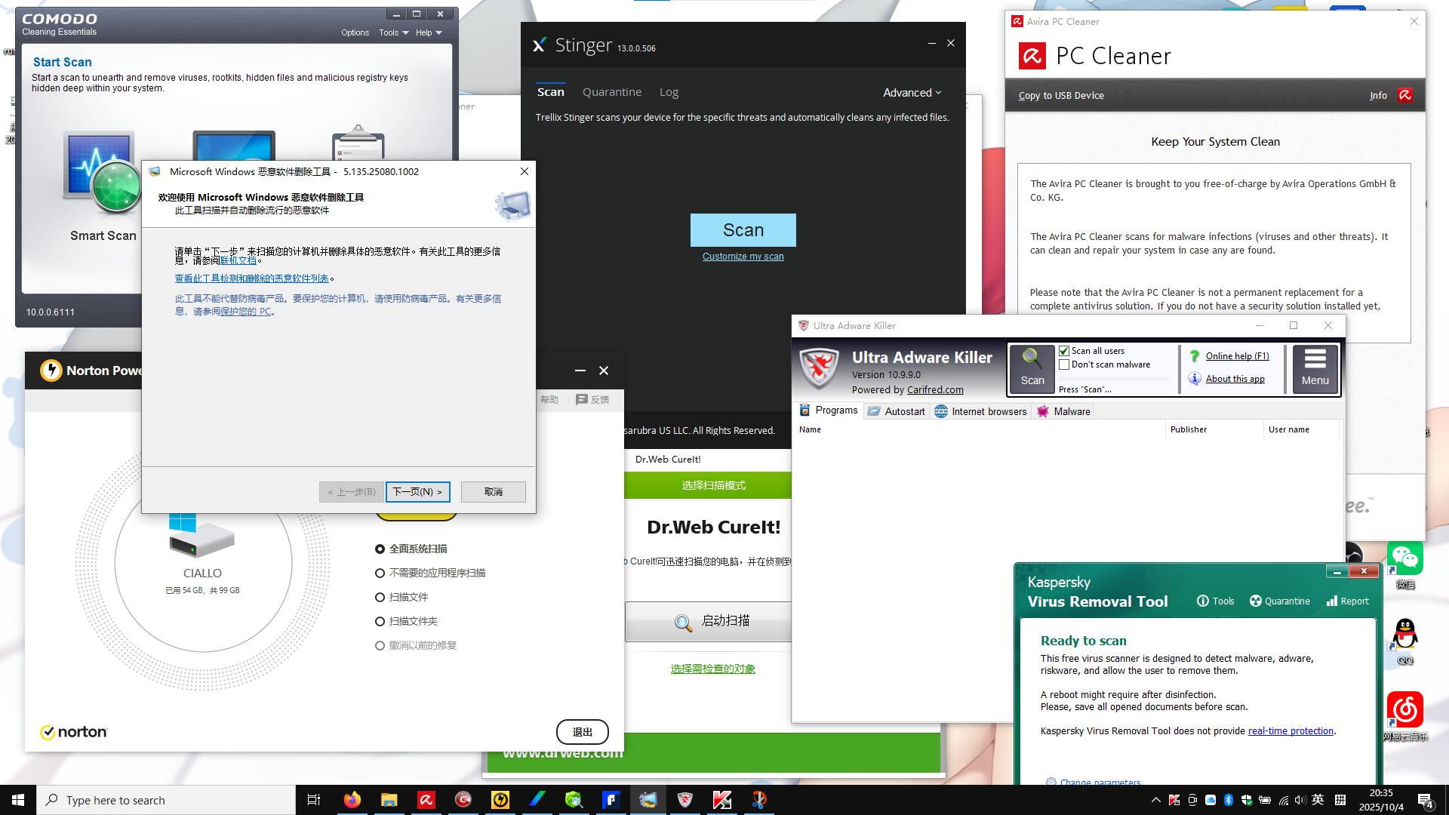Open Kaspersky Quarantine icon
Viewport: 1449px width, 815px height.
(x=1256, y=601)
